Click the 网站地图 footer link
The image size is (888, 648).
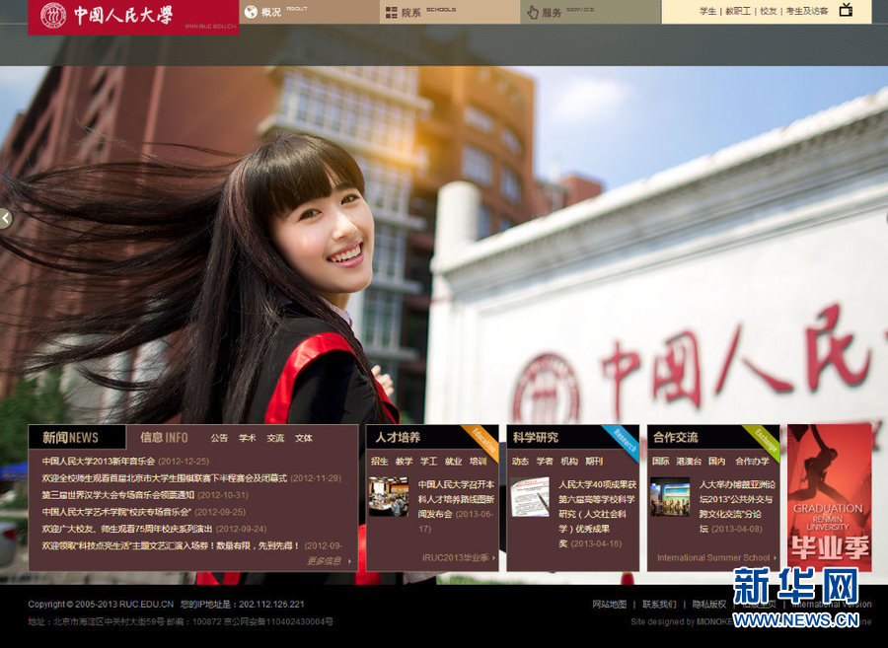(609, 604)
